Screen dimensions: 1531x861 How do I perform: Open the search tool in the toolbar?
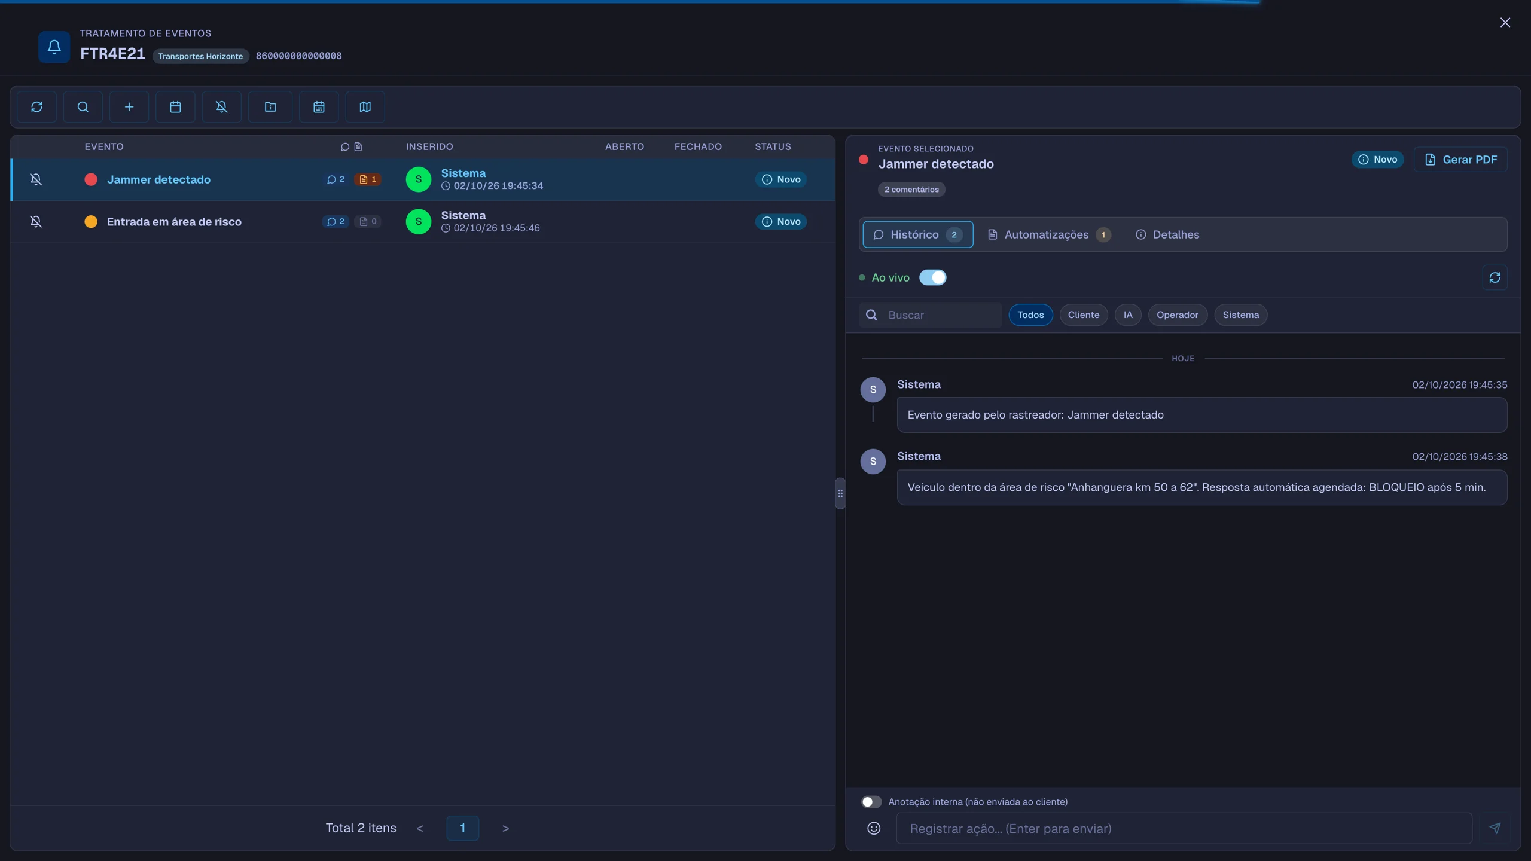(83, 107)
